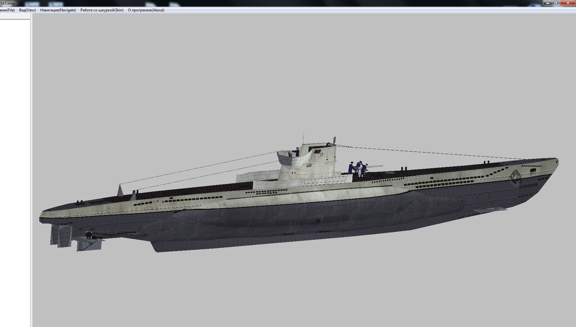Viewport: 576px width, 327px height.
Task: Open the File menu
Action: [x=7, y=10]
